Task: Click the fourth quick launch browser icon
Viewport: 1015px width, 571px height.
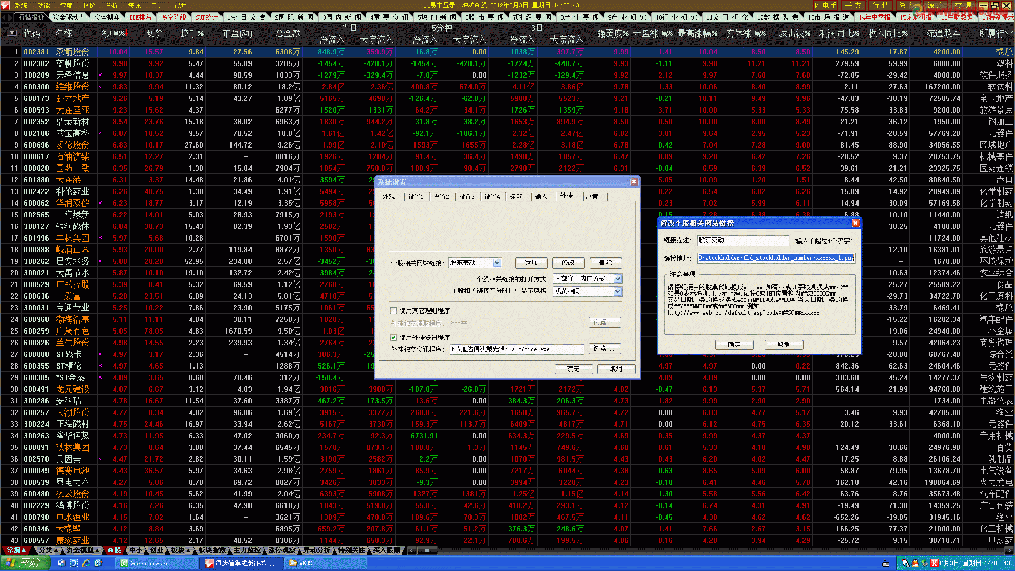Action: [98, 563]
